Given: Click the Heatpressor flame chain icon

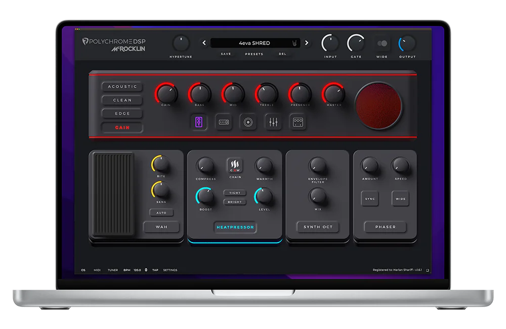Looking at the screenshot, I should pyautogui.click(x=234, y=165).
